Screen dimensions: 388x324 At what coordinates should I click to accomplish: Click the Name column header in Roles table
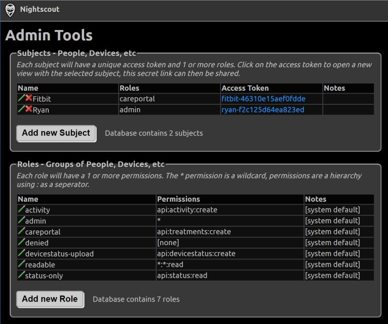pyautogui.click(x=28, y=199)
